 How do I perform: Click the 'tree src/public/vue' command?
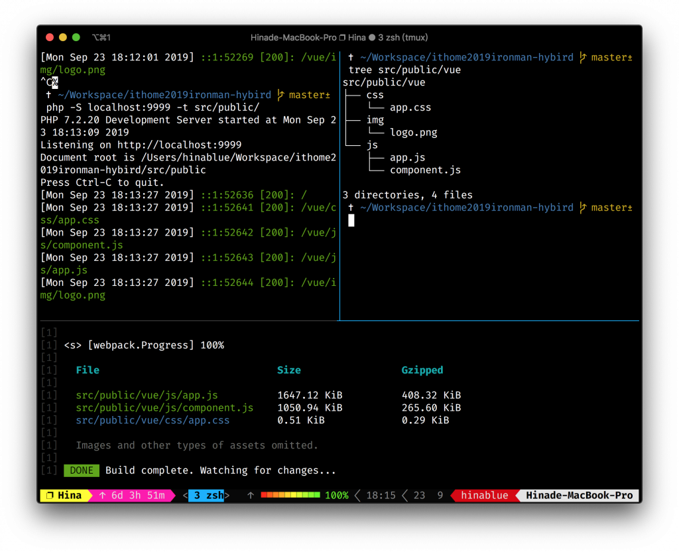[x=404, y=70]
